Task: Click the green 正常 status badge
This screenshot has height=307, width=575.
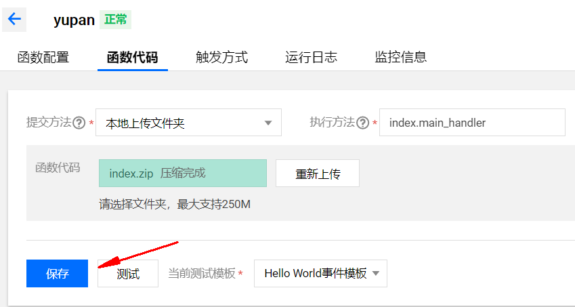Action: [x=115, y=20]
